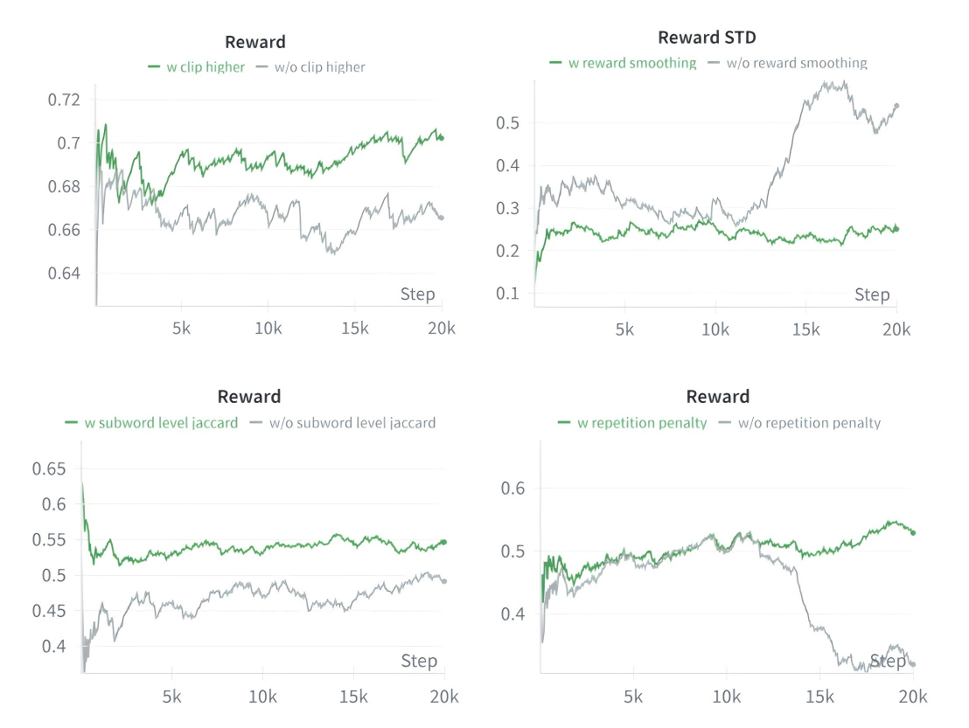
Task: Click the green endpoint dot in the clip higher chart
Action: pyautogui.click(x=441, y=138)
